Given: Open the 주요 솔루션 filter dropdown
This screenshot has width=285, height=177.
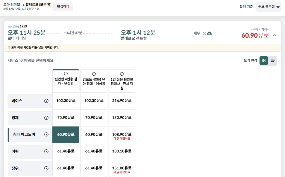Looking at the screenshot, I should [269, 7].
